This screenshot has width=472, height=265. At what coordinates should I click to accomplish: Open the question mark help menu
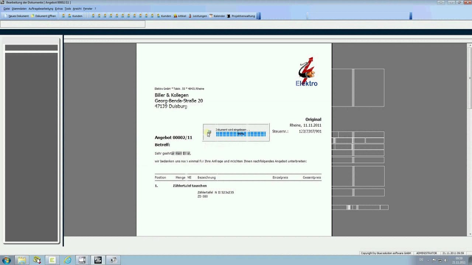click(x=95, y=9)
